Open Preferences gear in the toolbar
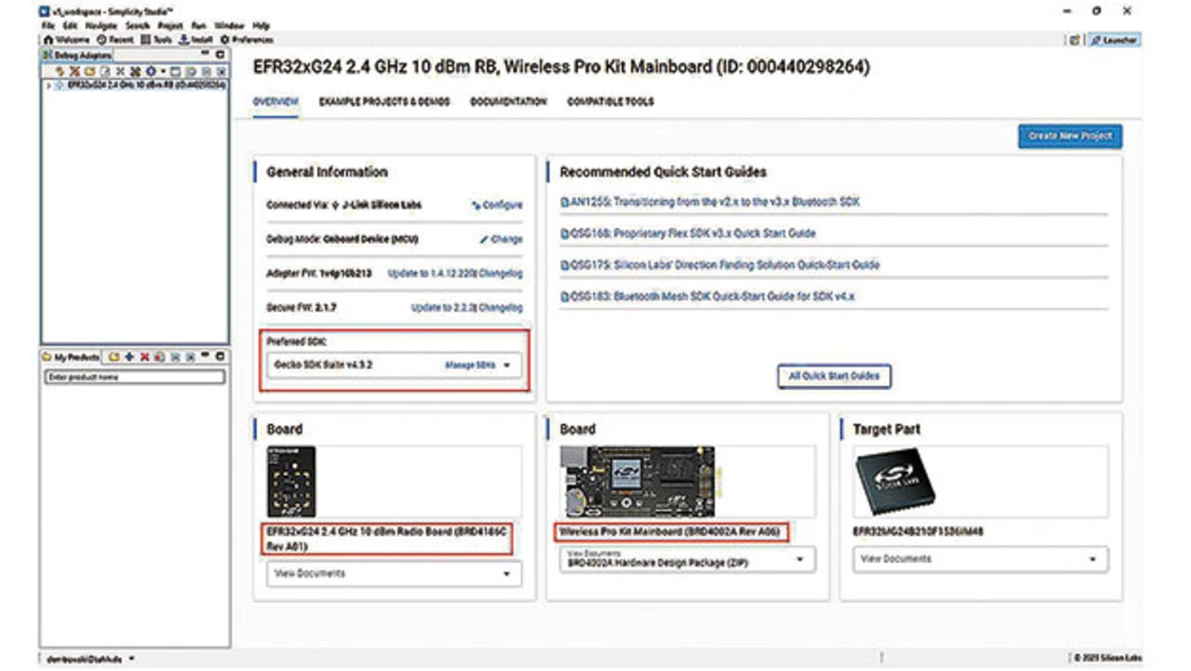The image size is (1191, 671). click(224, 40)
